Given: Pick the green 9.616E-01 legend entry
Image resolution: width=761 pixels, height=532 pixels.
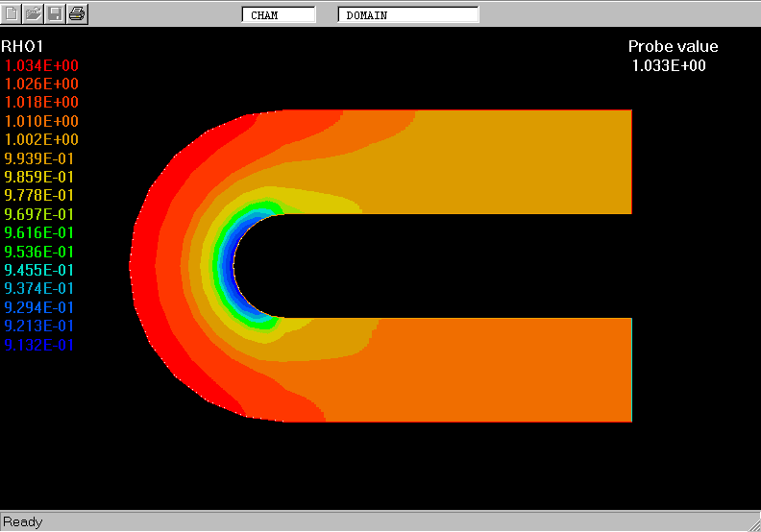Looking at the screenshot, I should [x=39, y=232].
